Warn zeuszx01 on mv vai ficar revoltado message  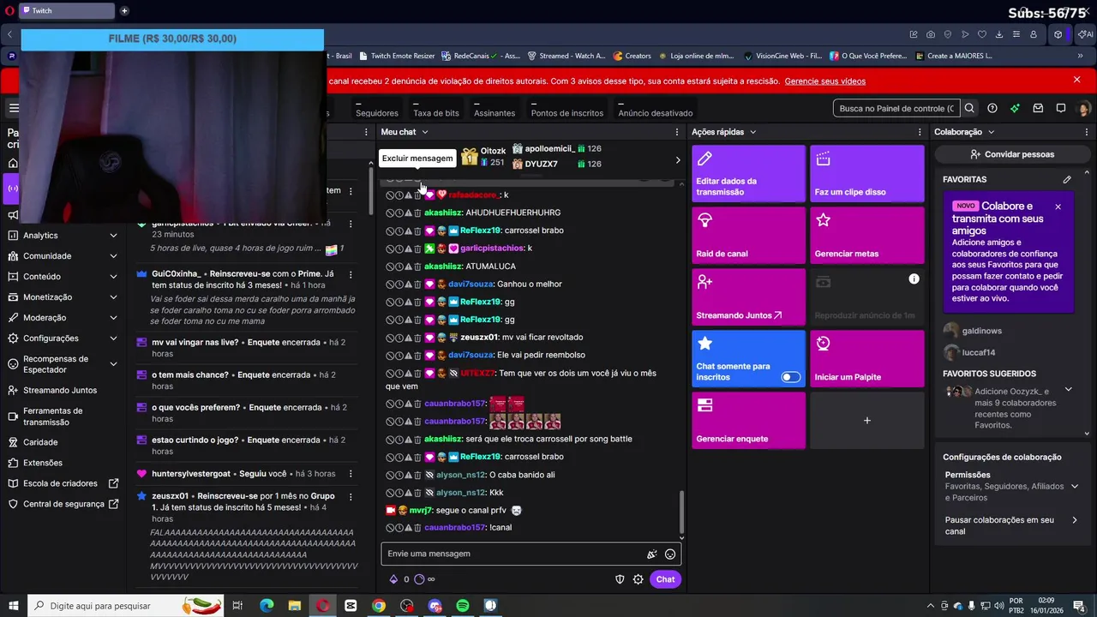click(x=409, y=338)
